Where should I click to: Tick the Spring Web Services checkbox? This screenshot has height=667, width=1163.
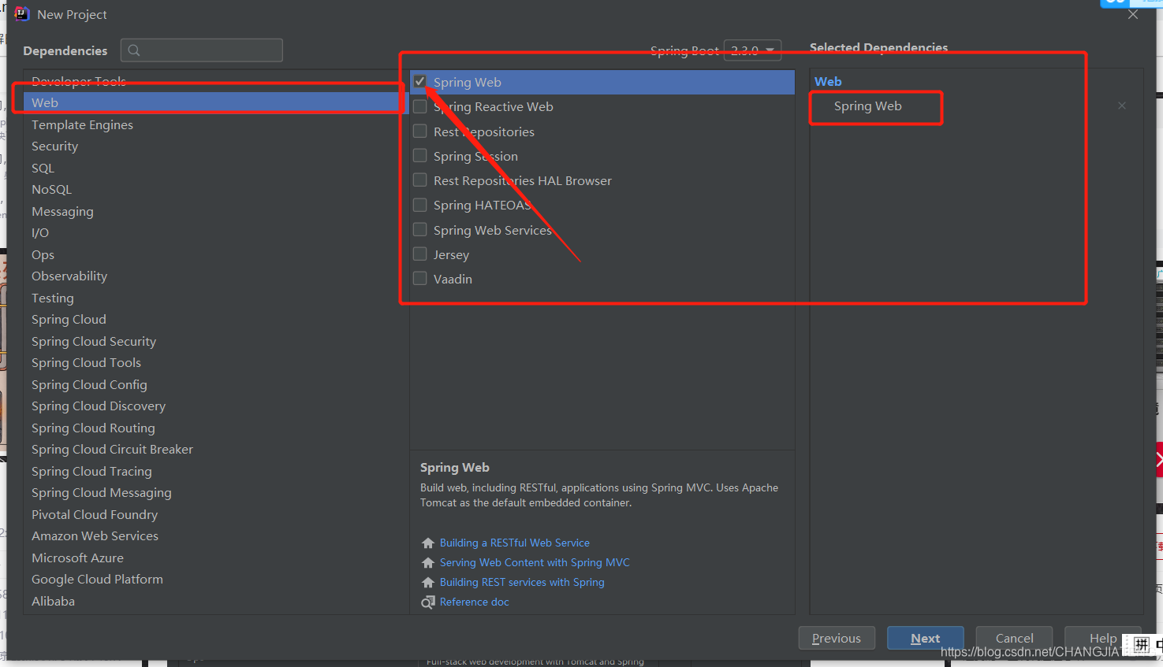click(420, 229)
